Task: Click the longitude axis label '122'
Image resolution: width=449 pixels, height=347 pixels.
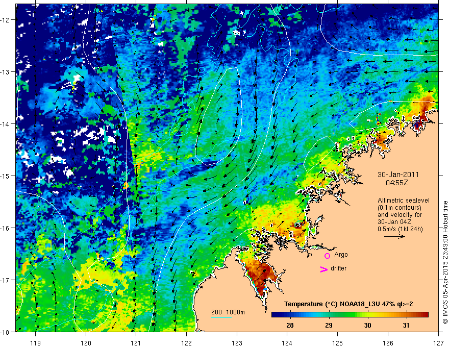Action: click(186, 343)
